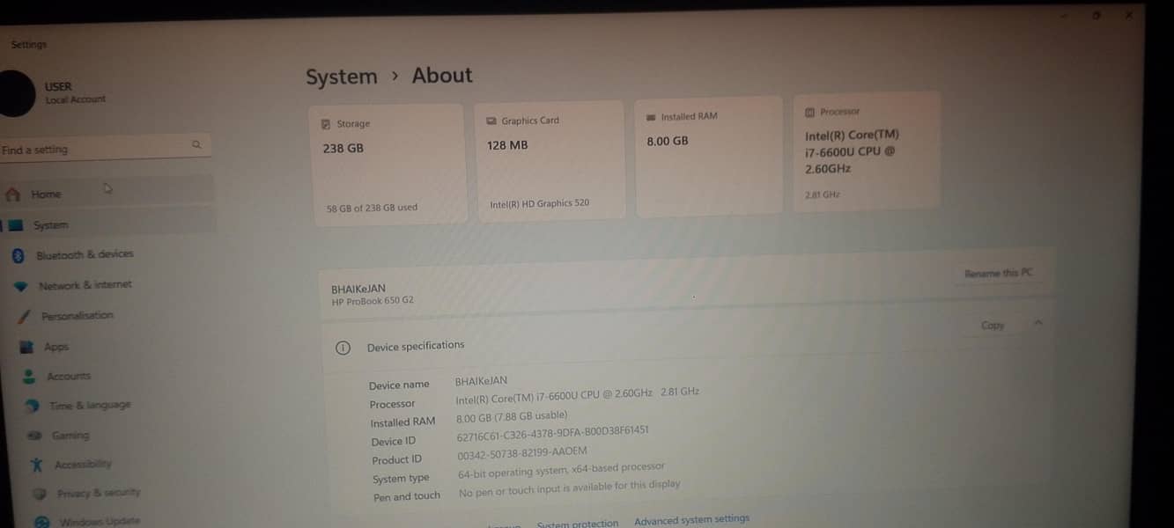Click the Processor card icon
1174x528 pixels.
tap(810, 112)
